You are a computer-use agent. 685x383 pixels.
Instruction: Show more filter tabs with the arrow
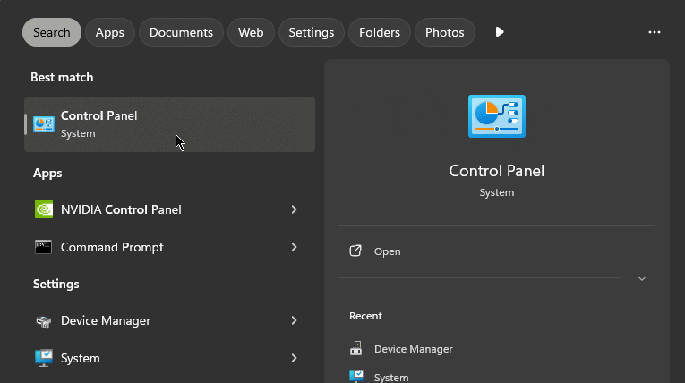500,32
